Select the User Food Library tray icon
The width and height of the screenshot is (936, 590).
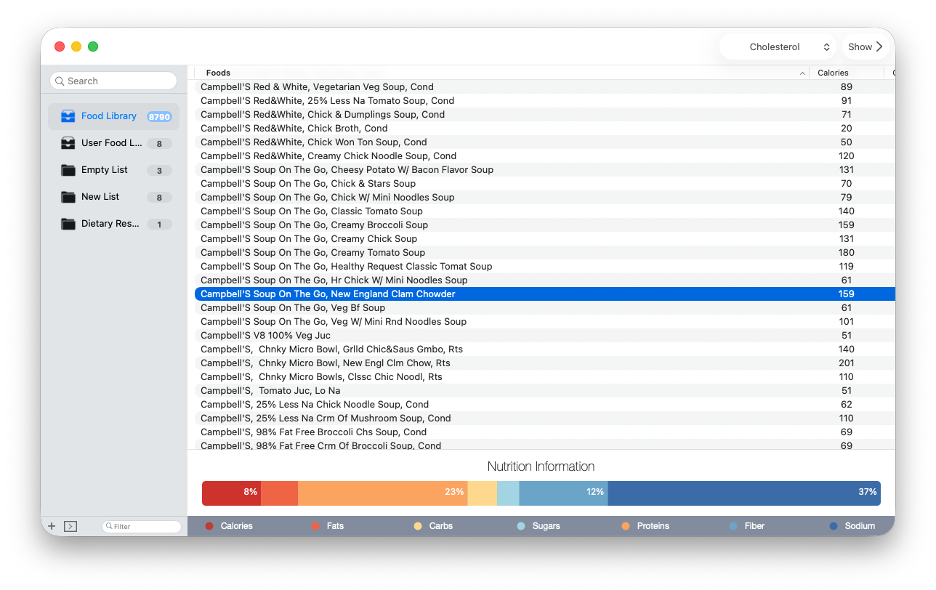pos(68,143)
